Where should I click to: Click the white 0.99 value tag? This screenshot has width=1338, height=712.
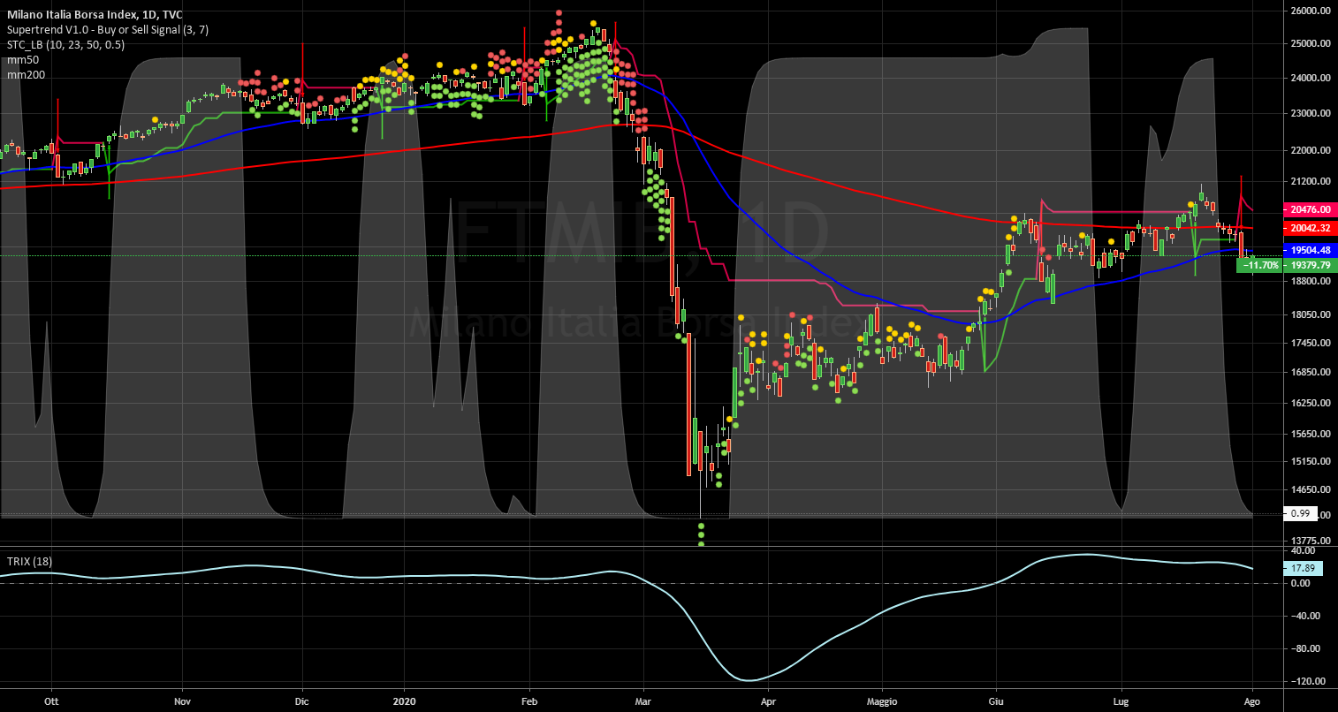(x=1300, y=513)
